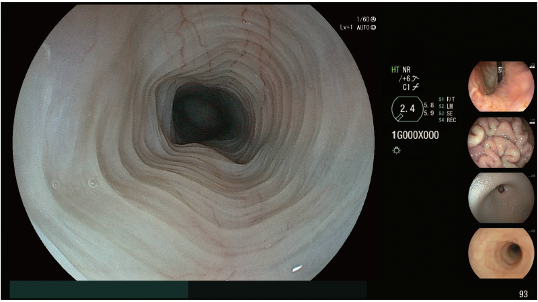Click the scope ID 1G000X000 text
Image resolution: width=538 pixels, height=302 pixels.
tap(415, 135)
